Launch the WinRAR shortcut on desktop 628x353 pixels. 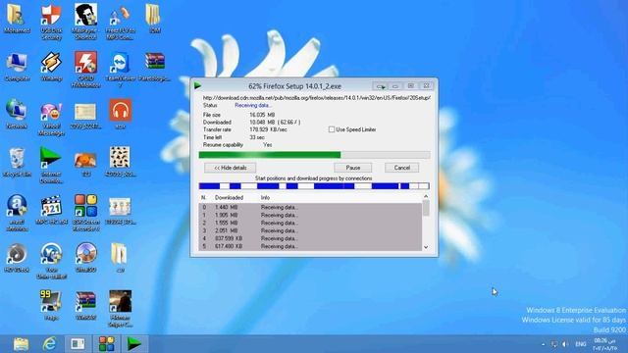[x=85, y=305]
